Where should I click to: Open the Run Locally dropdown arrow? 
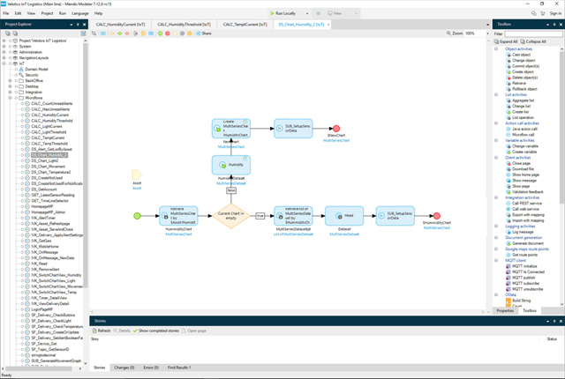pos(307,13)
